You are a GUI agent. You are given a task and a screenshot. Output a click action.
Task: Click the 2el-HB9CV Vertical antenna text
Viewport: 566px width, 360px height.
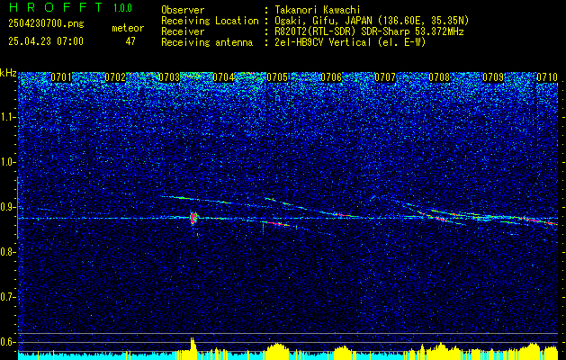pos(348,42)
